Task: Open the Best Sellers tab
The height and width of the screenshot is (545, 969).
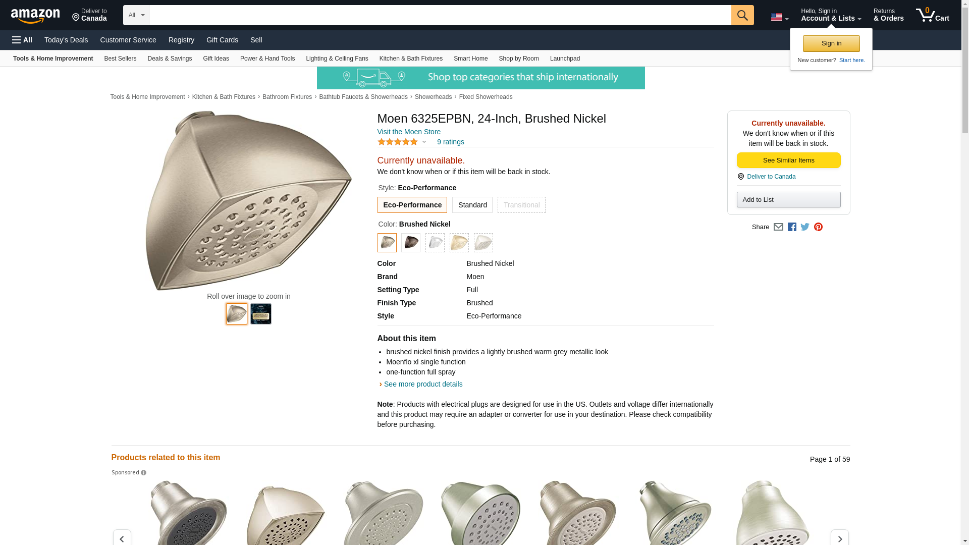Action: [x=120, y=59]
